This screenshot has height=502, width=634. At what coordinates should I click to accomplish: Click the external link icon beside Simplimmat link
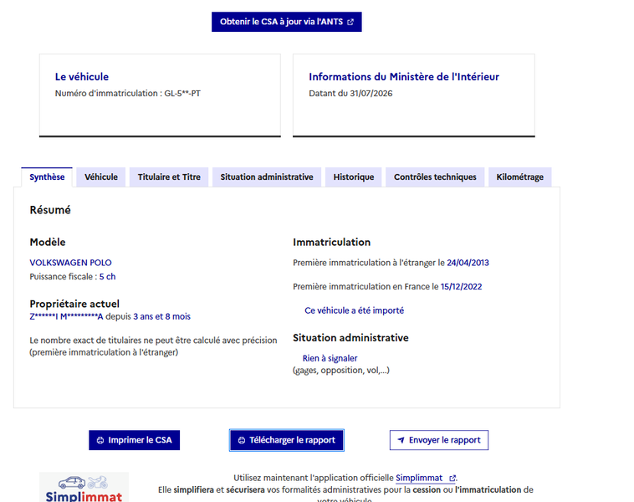[x=452, y=478]
